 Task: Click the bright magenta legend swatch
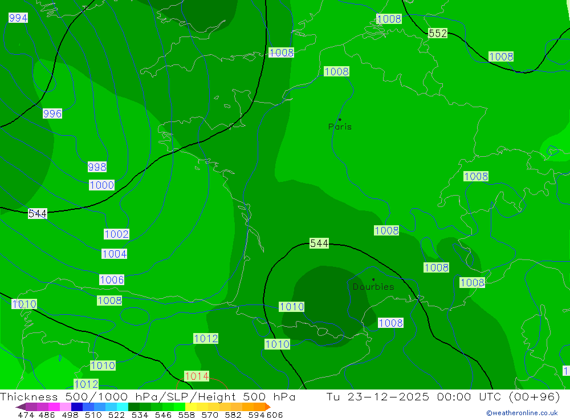tap(54, 407)
